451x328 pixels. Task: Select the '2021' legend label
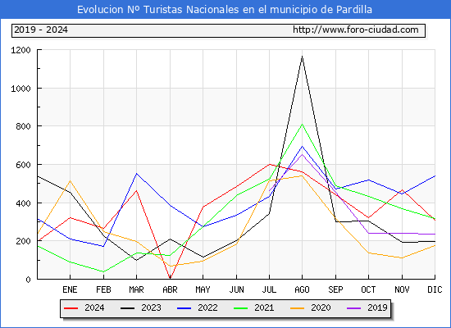tap(264, 307)
